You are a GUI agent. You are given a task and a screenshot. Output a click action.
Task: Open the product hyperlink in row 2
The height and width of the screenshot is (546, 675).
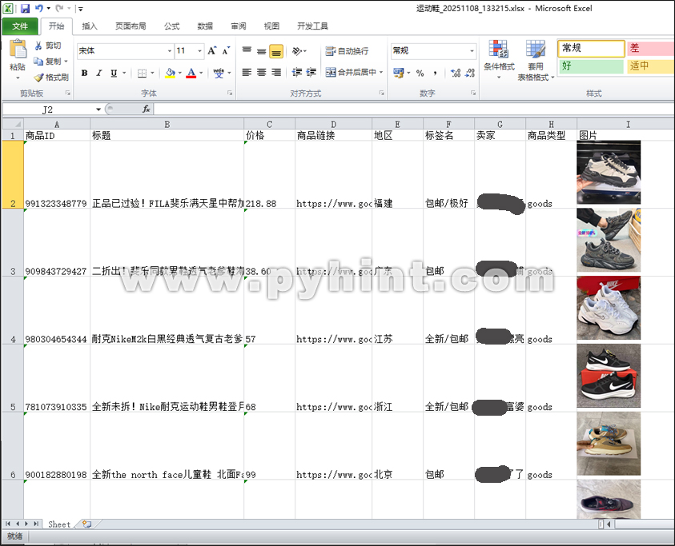pos(332,203)
